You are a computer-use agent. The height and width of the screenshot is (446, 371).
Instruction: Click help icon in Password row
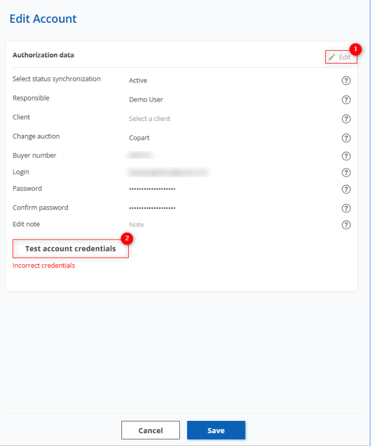pos(346,190)
